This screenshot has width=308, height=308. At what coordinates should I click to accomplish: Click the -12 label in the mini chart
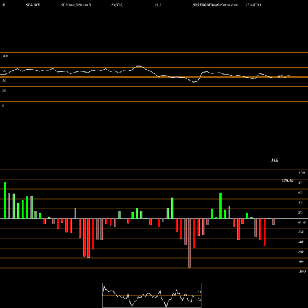pyautogui.click(x=198, y=299)
